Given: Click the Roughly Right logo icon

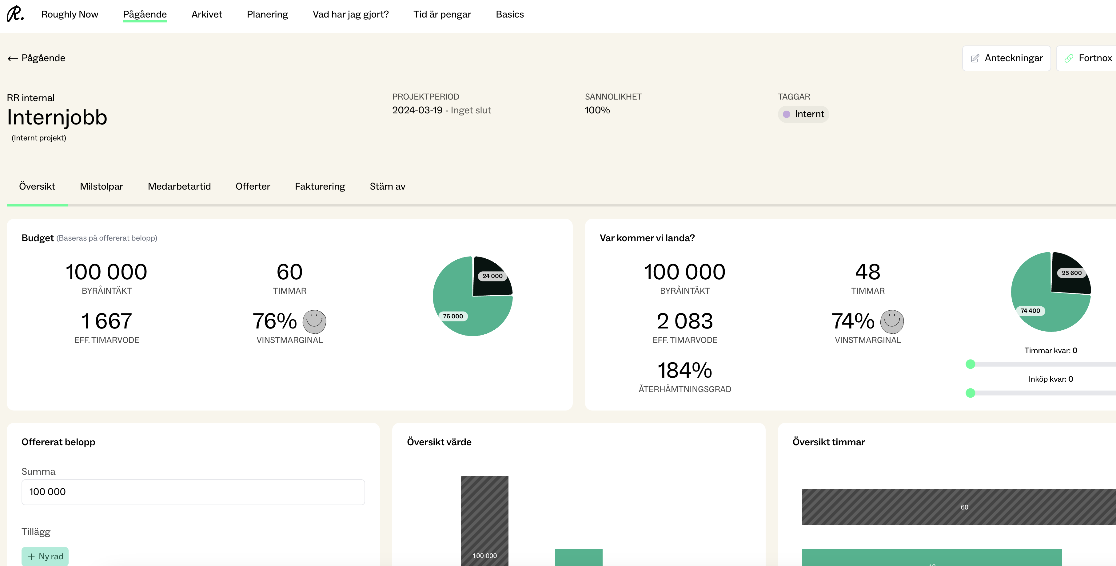Looking at the screenshot, I should coord(15,14).
